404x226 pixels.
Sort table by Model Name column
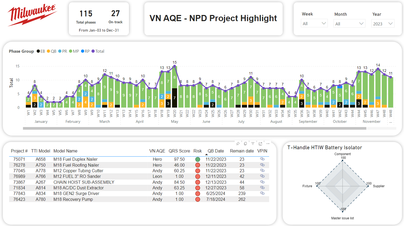coord(65,151)
